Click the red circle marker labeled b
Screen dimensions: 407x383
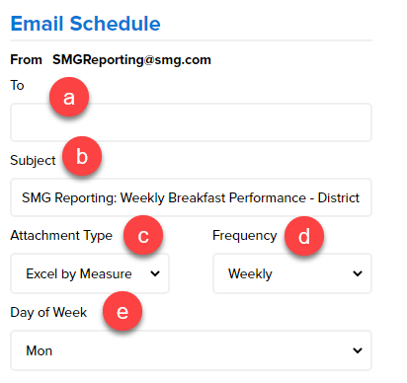(x=82, y=156)
